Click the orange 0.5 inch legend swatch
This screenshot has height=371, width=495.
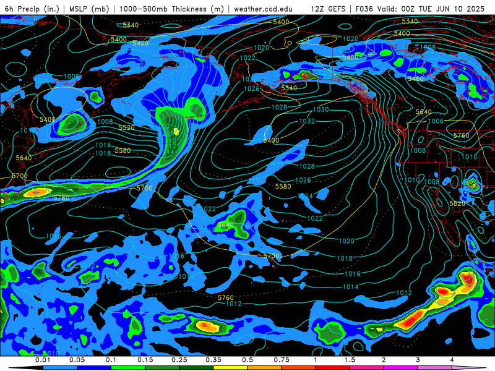pos(265,368)
